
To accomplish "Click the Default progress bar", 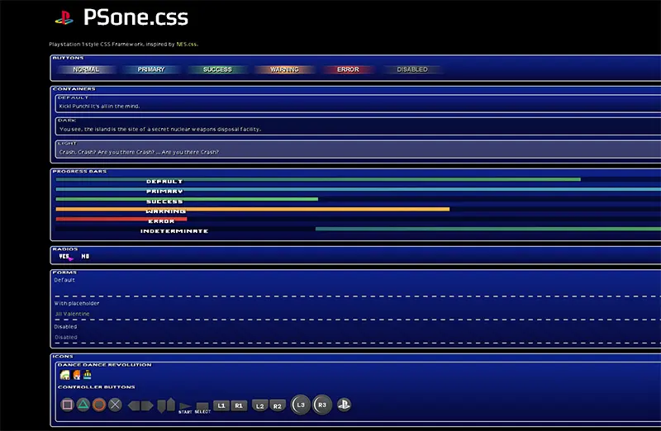I will pyautogui.click(x=359, y=179).
